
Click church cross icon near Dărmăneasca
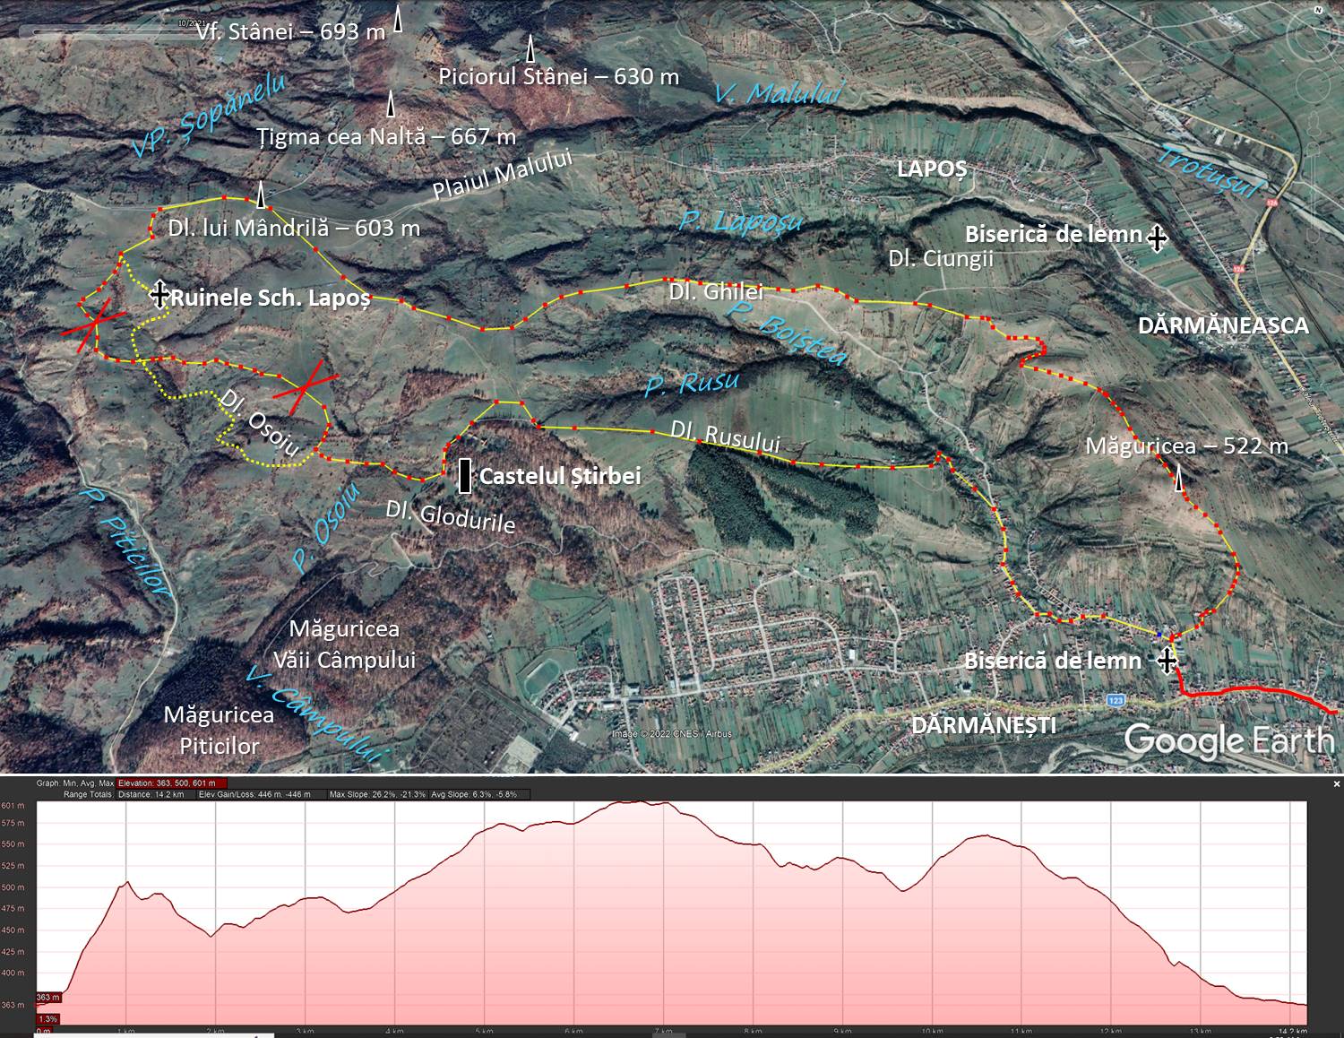[1157, 238]
